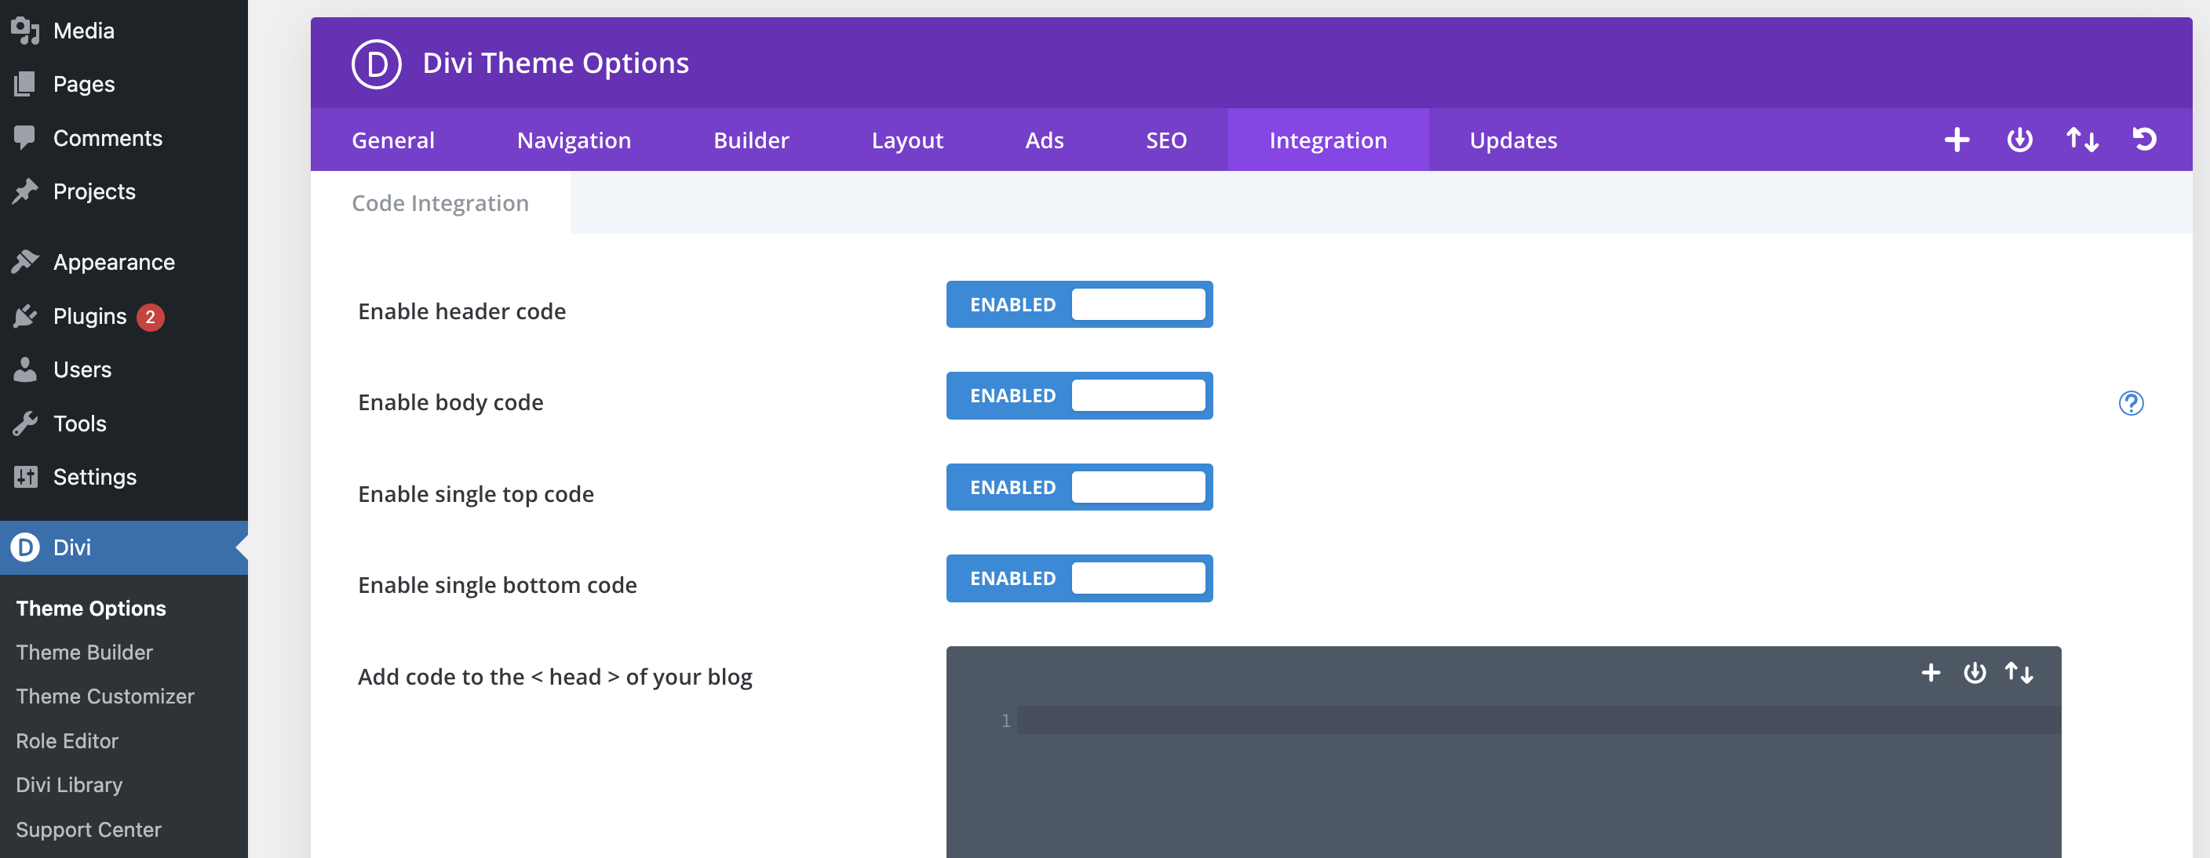The width and height of the screenshot is (2210, 858).
Task: Click the Divi logo in the header
Action: [x=376, y=64]
